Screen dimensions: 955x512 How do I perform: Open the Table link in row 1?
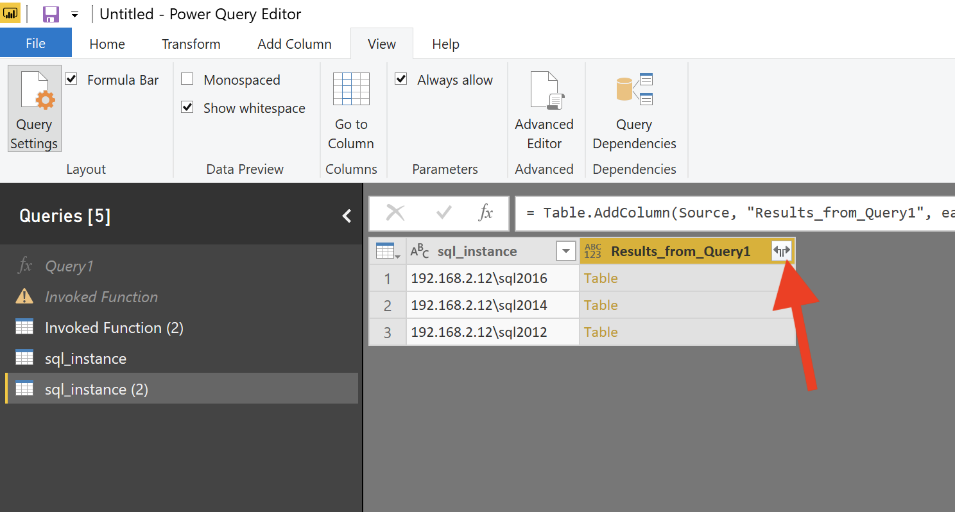601,278
